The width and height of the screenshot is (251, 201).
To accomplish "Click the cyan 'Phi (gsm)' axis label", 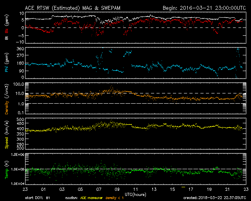I will [x=7, y=62].
